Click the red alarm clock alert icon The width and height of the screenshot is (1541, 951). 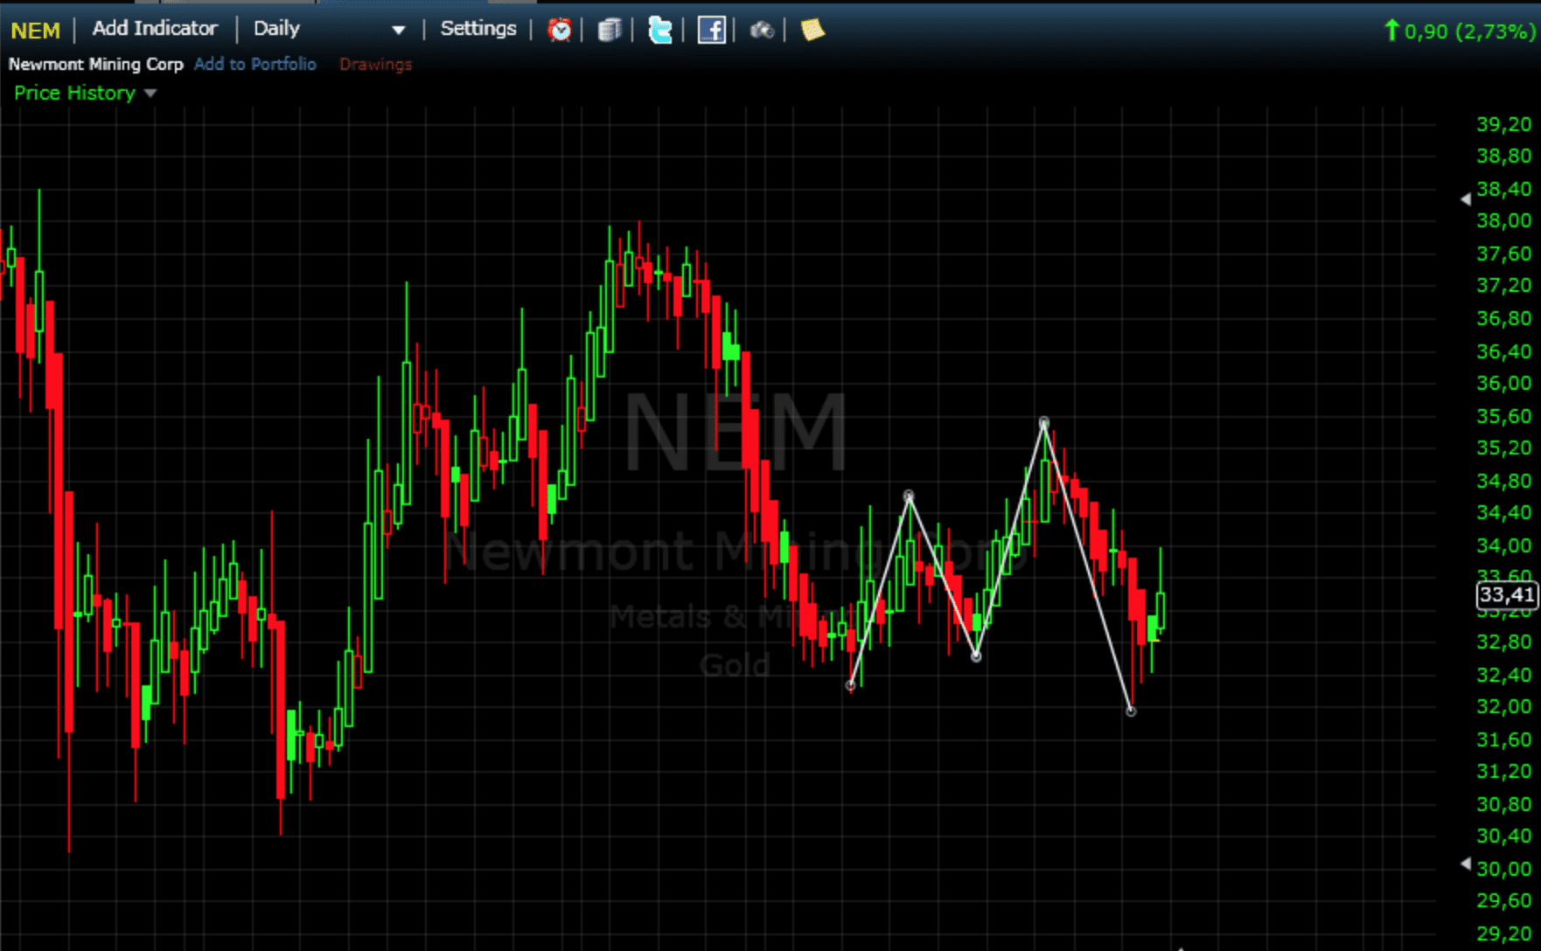[x=560, y=30]
